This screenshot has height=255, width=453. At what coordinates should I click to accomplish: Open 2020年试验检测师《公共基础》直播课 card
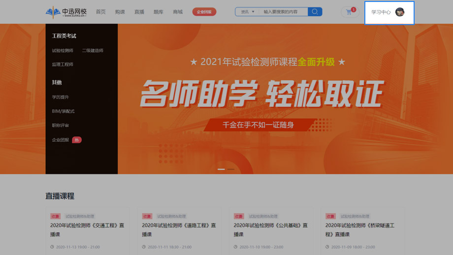click(270, 230)
